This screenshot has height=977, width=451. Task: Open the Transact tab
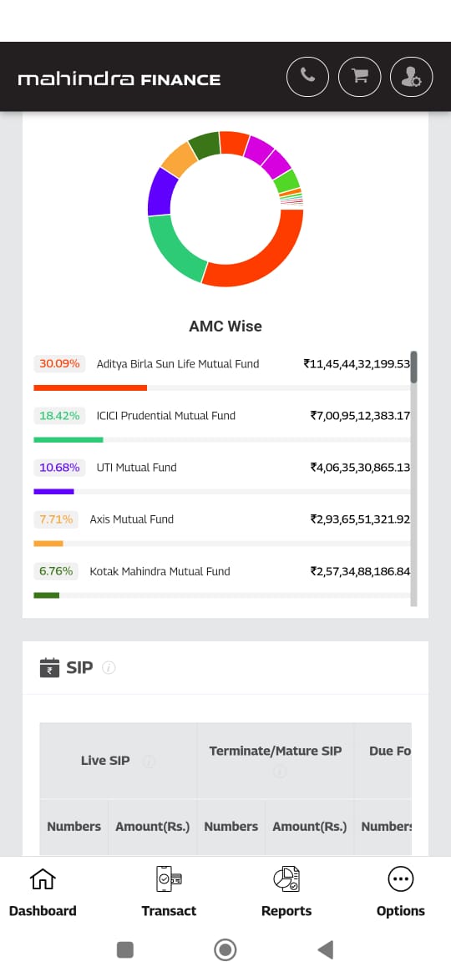pos(168,893)
